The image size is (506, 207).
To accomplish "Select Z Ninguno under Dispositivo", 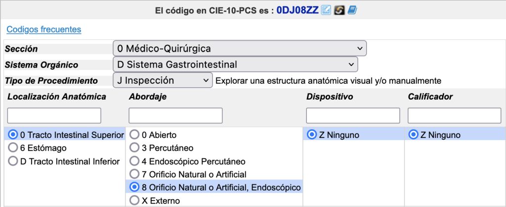I will tap(312, 135).
